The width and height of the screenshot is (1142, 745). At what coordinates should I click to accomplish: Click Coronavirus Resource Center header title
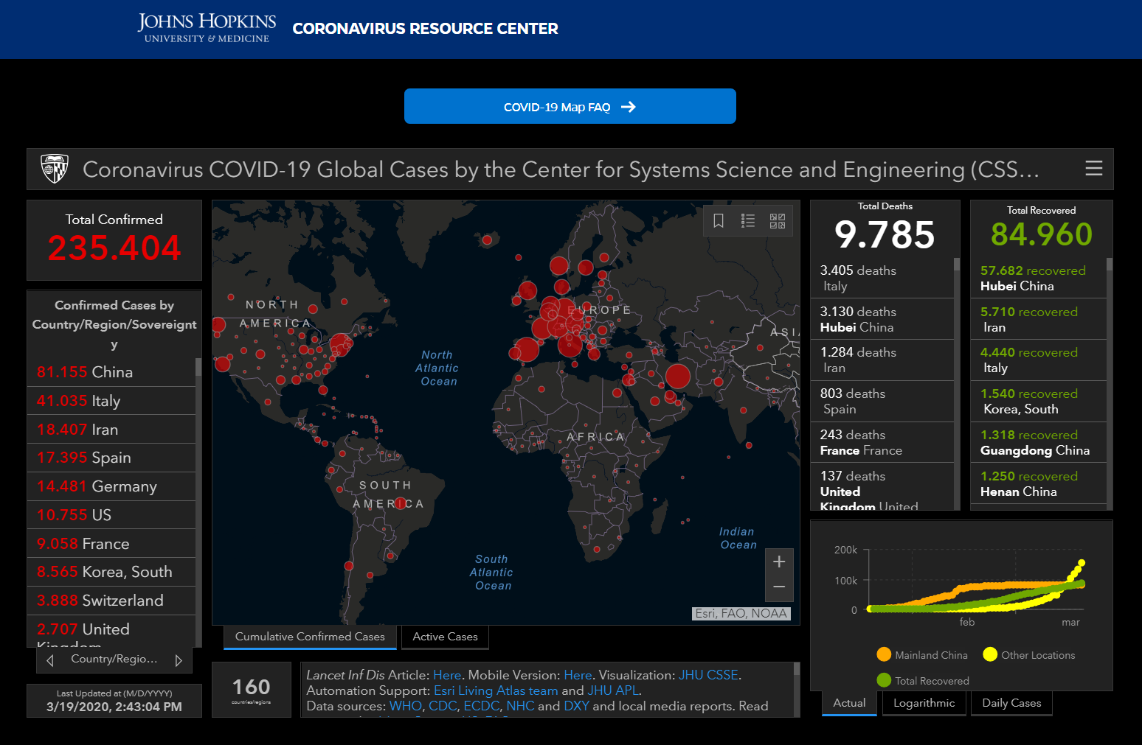pos(426,29)
